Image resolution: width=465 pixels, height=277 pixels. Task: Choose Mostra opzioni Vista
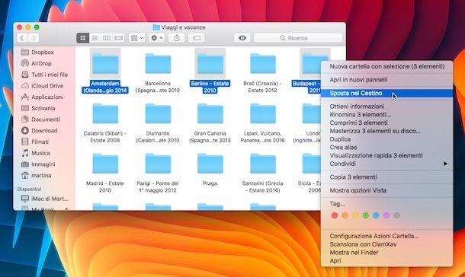pos(386,190)
